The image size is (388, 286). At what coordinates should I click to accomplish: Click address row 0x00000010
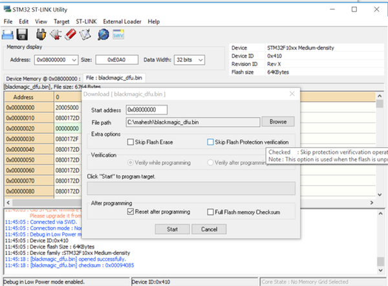[x=29, y=118]
